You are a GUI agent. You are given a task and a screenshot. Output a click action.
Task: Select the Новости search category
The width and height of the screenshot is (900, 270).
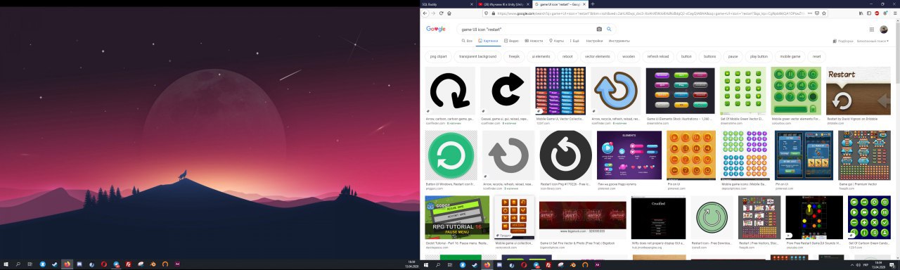[x=534, y=41]
